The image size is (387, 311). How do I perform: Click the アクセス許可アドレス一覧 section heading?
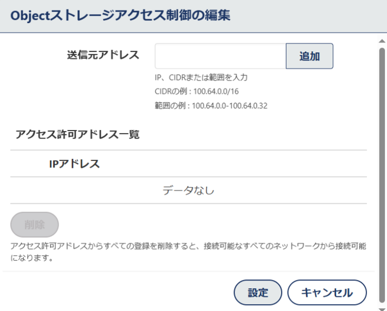point(78,134)
